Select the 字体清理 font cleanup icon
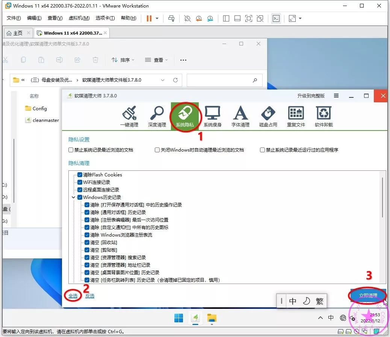Image resolution: width=390 pixels, height=337 pixels. [240, 116]
